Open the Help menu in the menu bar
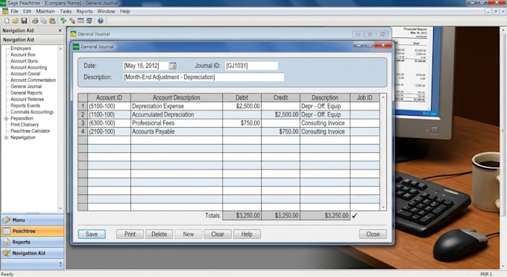Screen dimensions: 507x277 (125, 11)
